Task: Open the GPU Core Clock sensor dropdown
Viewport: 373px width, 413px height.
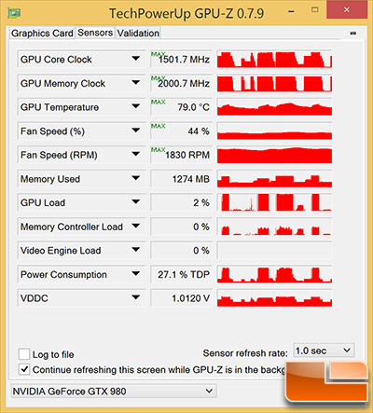Action: coord(135,59)
